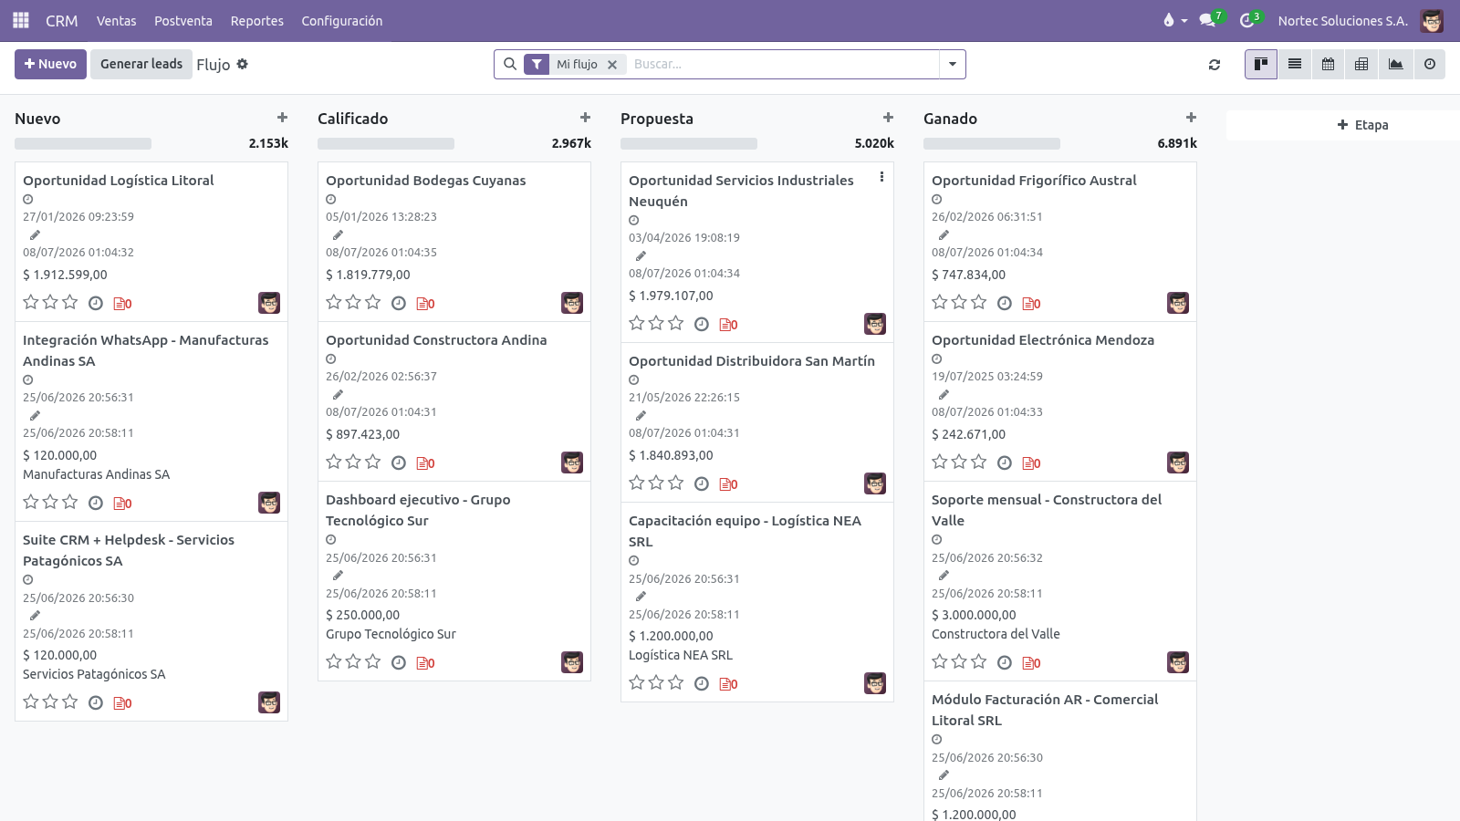The height and width of the screenshot is (821, 1460).
Task: Open the company switcher Nortec Soluciones S.A.
Action: [x=1343, y=20]
